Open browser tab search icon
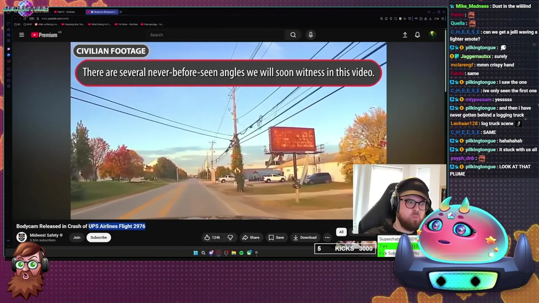 (x=429, y=12)
